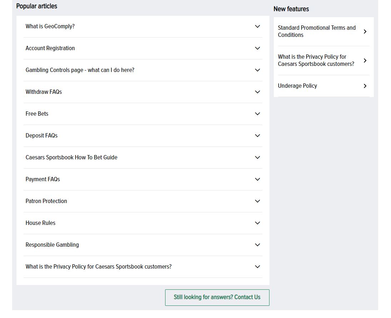The image size is (391, 318).
Task: Expand the Withdraw FAQs chevron
Action: pos(257,92)
